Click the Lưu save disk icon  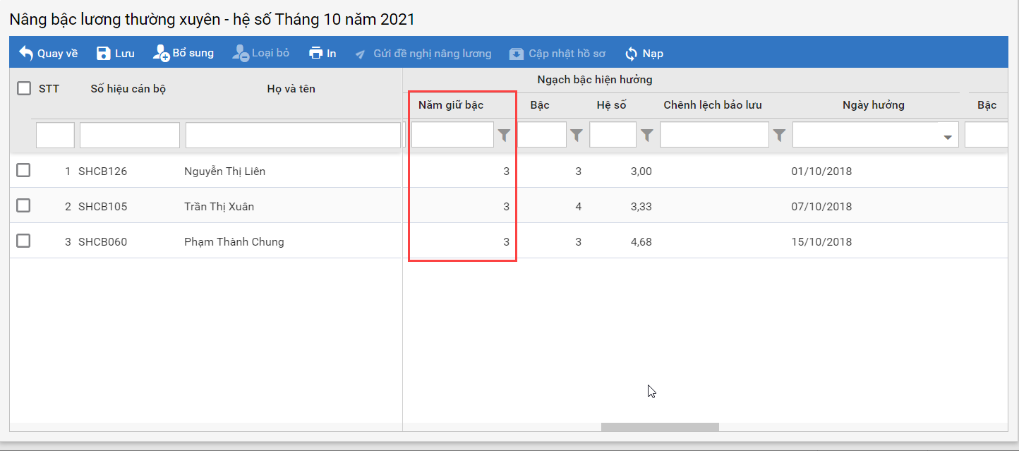[104, 53]
